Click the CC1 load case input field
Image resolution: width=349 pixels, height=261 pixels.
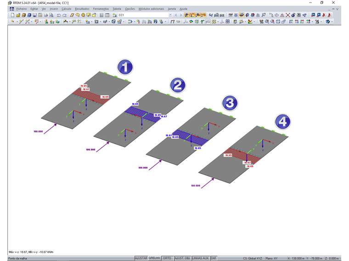point(143,15)
